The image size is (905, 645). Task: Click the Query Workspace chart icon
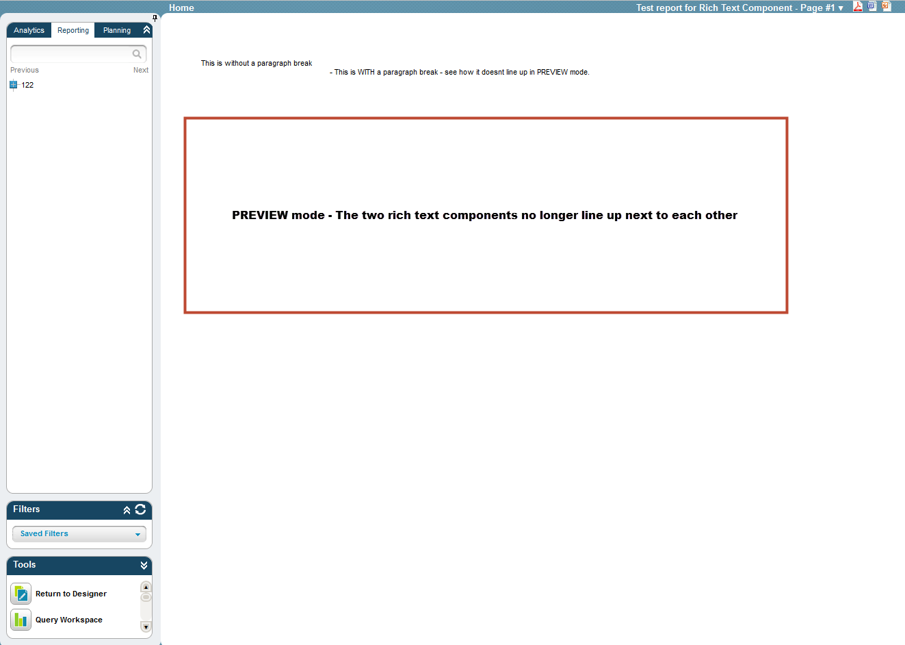21,620
